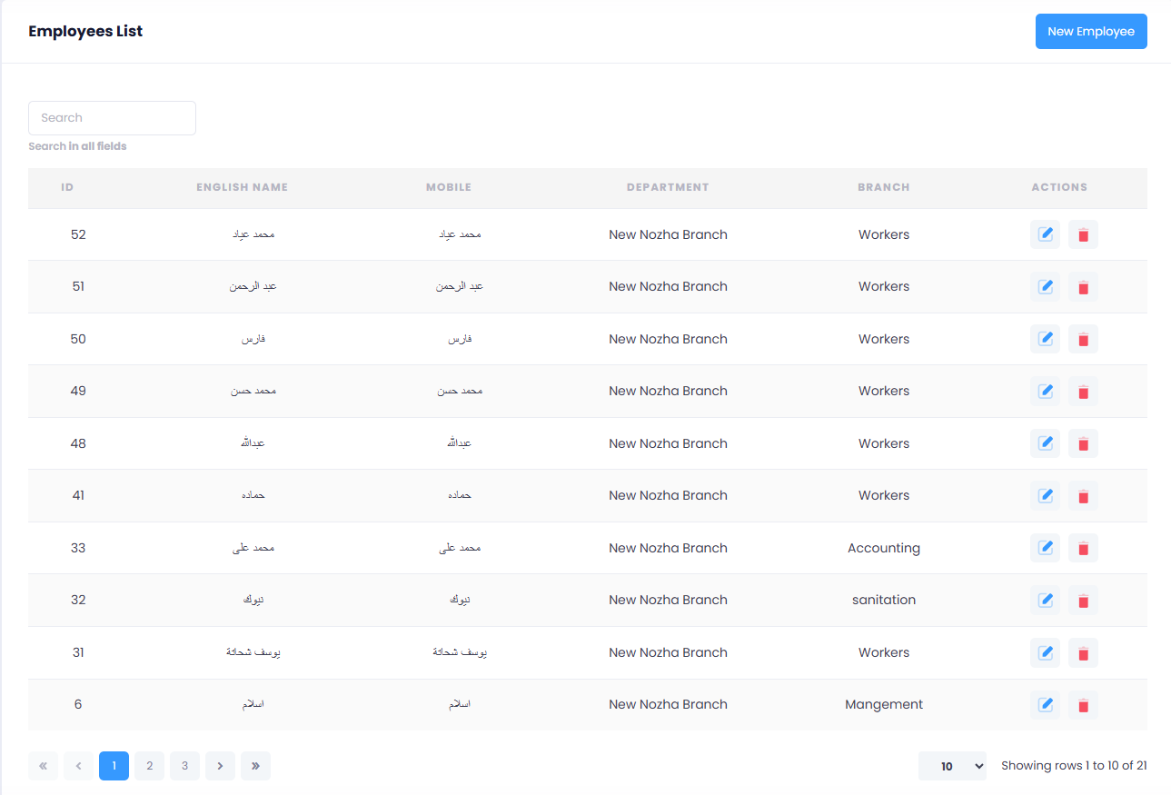1171x795 pixels.
Task: Select current page 1 button
Action: coord(114,766)
